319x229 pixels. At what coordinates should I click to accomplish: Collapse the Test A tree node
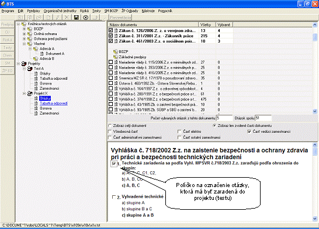coord(24,69)
